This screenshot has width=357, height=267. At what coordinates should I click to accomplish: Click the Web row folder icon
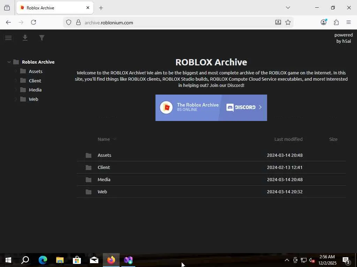(x=89, y=192)
